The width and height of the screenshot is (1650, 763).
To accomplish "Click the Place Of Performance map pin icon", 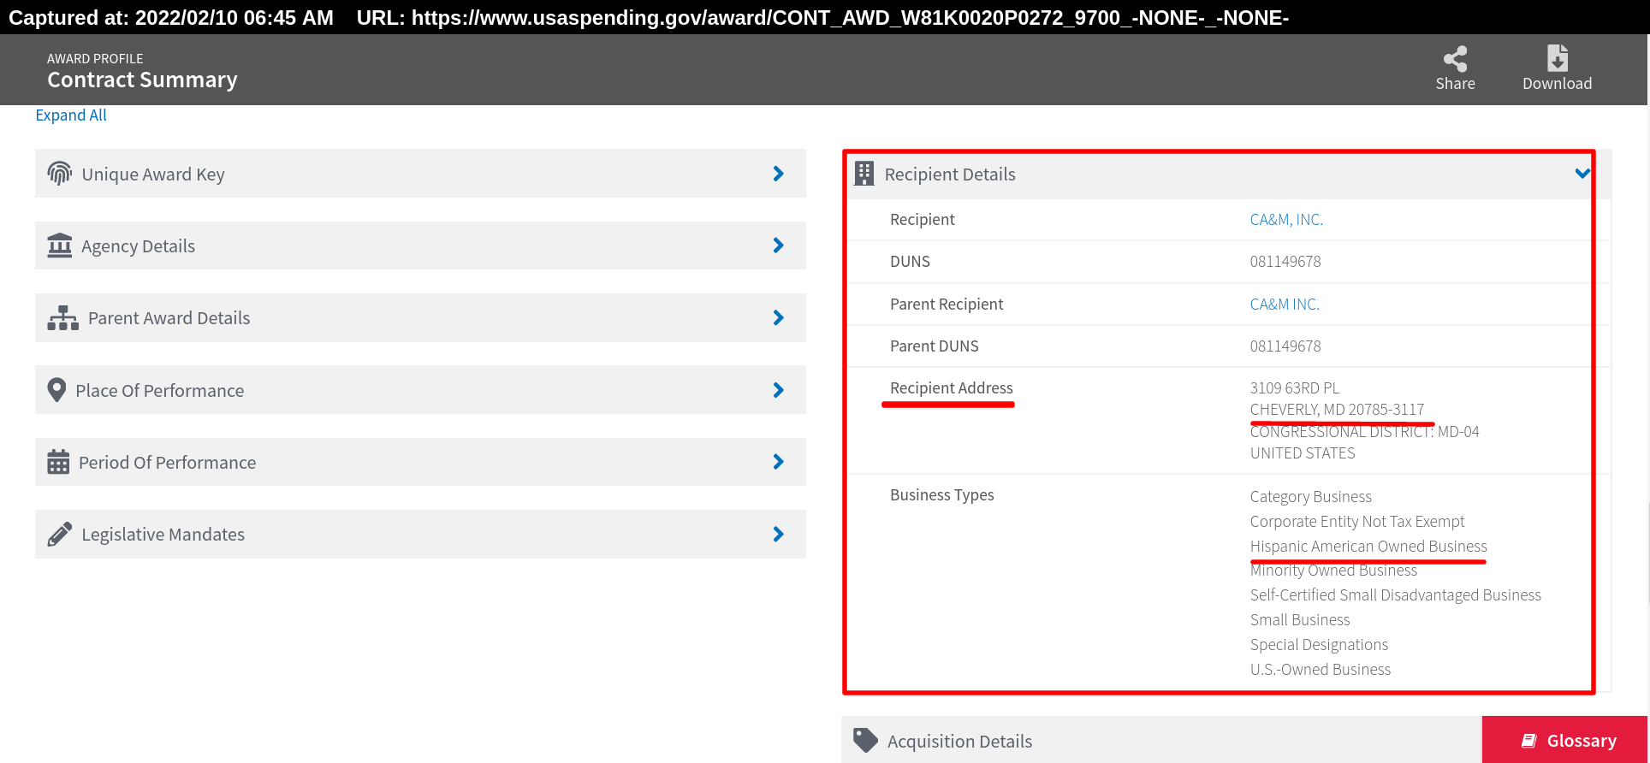I will pyautogui.click(x=56, y=390).
